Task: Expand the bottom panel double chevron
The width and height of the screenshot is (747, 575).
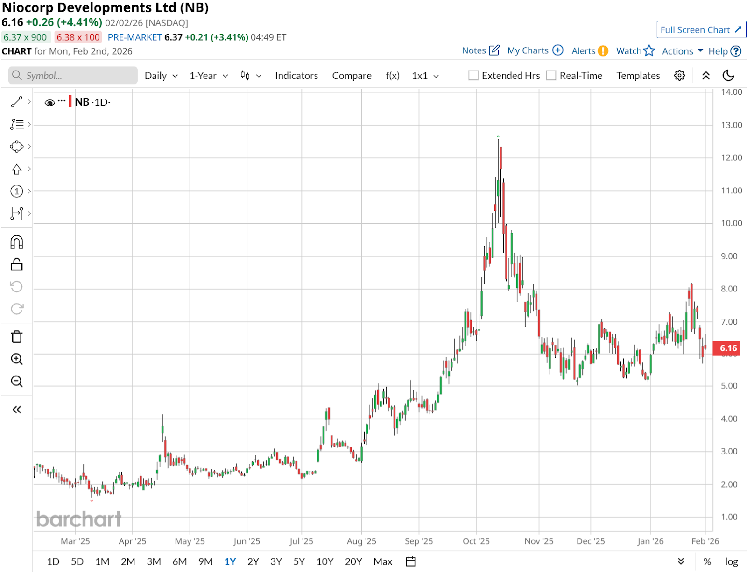Action: point(681,561)
